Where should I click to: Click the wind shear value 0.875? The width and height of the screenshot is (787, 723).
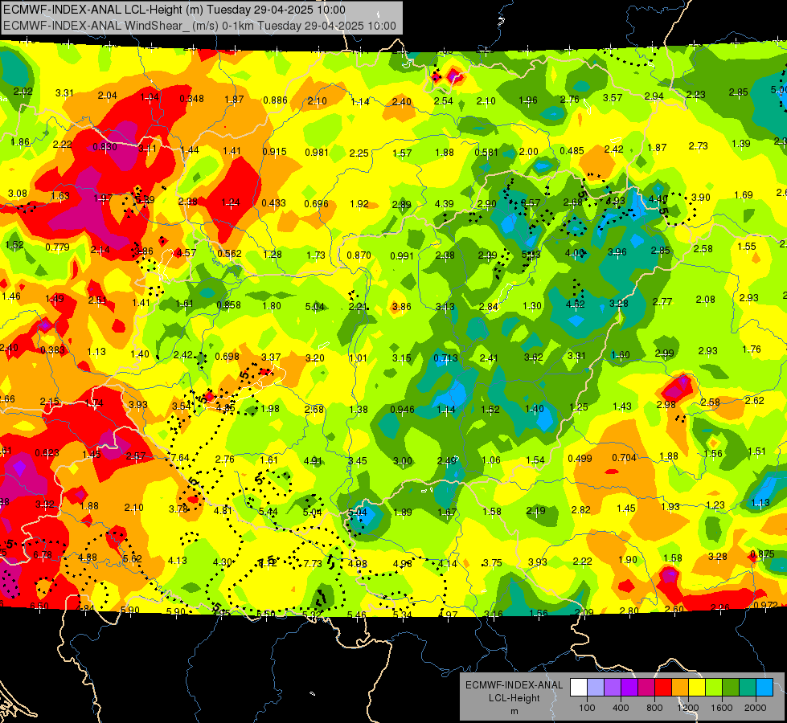(762, 554)
